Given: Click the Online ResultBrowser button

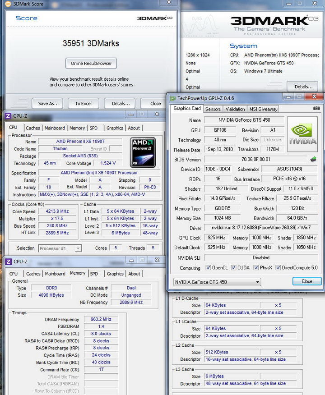Looking at the screenshot, I should point(91,63).
